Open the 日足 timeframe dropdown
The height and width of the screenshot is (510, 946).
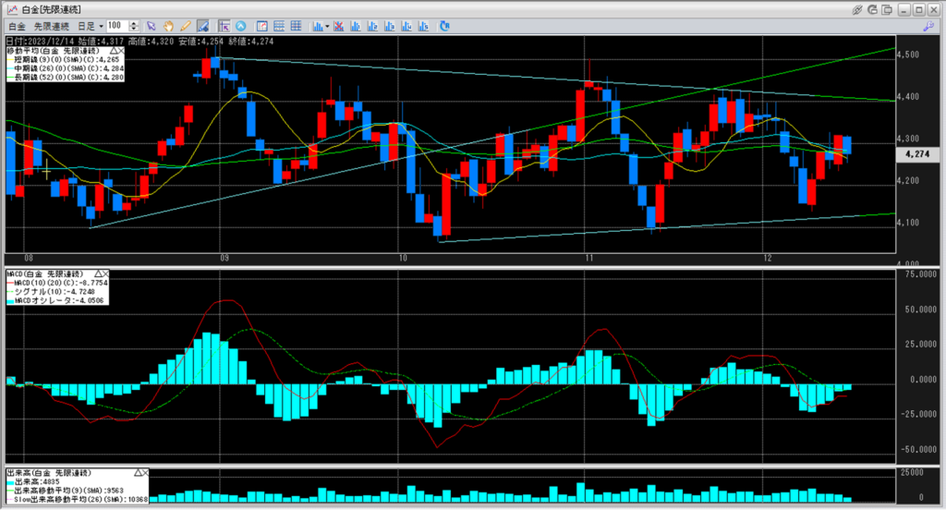pos(91,27)
